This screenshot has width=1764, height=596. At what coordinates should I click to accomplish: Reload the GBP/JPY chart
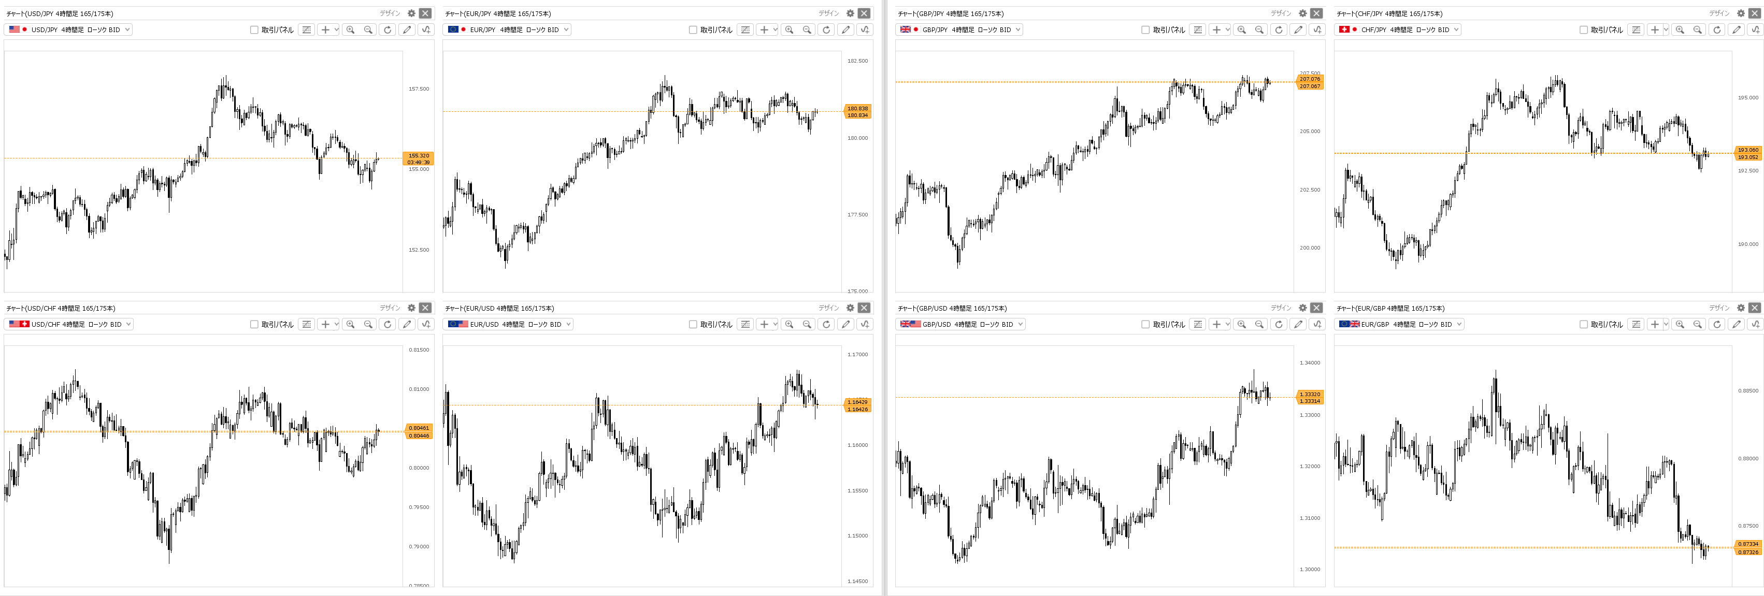pyautogui.click(x=1279, y=30)
